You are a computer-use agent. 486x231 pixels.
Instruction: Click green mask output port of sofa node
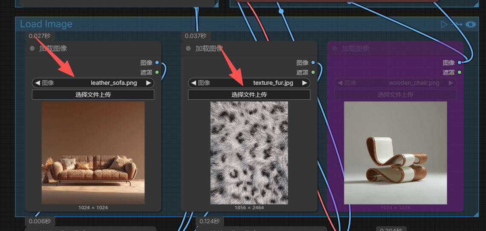coord(157,72)
